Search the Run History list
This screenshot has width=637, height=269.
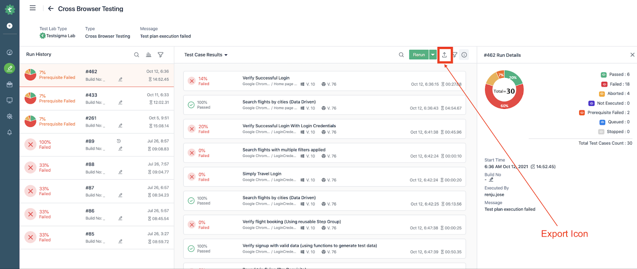point(137,55)
